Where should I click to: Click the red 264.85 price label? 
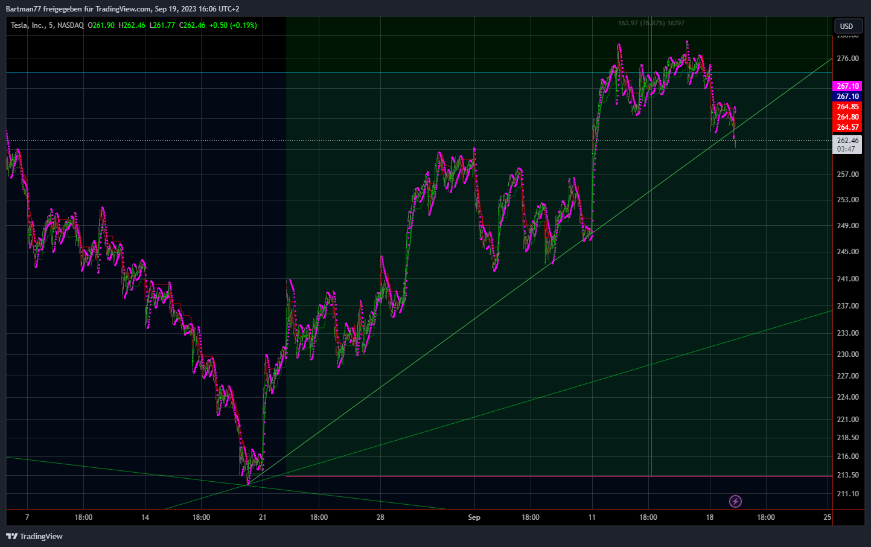click(x=847, y=107)
